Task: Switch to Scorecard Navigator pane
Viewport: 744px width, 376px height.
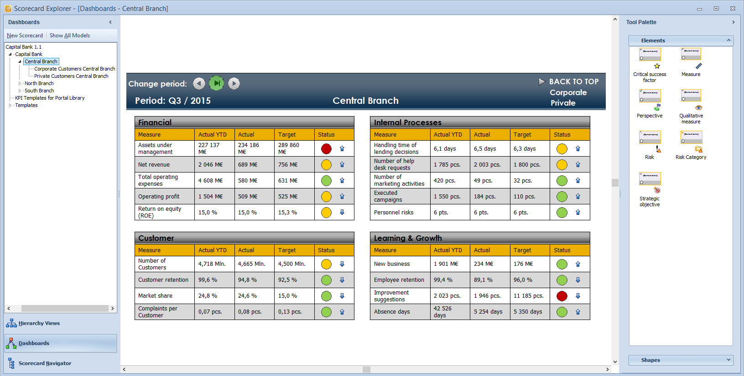Action: (44, 363)
